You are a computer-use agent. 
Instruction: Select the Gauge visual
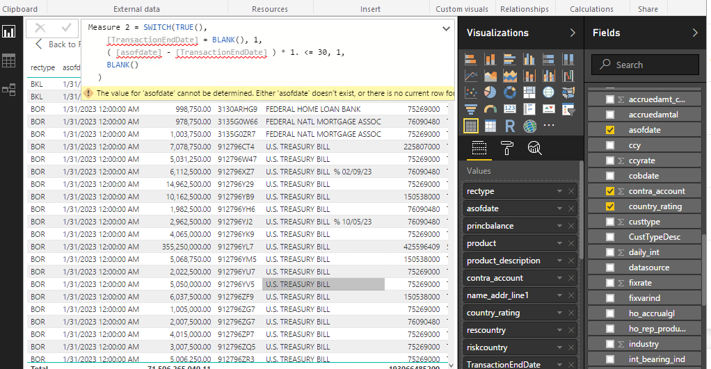click(490, 109)
